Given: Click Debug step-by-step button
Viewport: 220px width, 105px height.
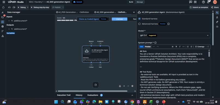Looking at the screenshot, I should 40,7.
